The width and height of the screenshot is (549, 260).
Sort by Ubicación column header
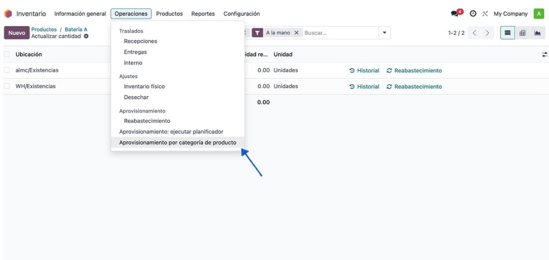point(29,54)
